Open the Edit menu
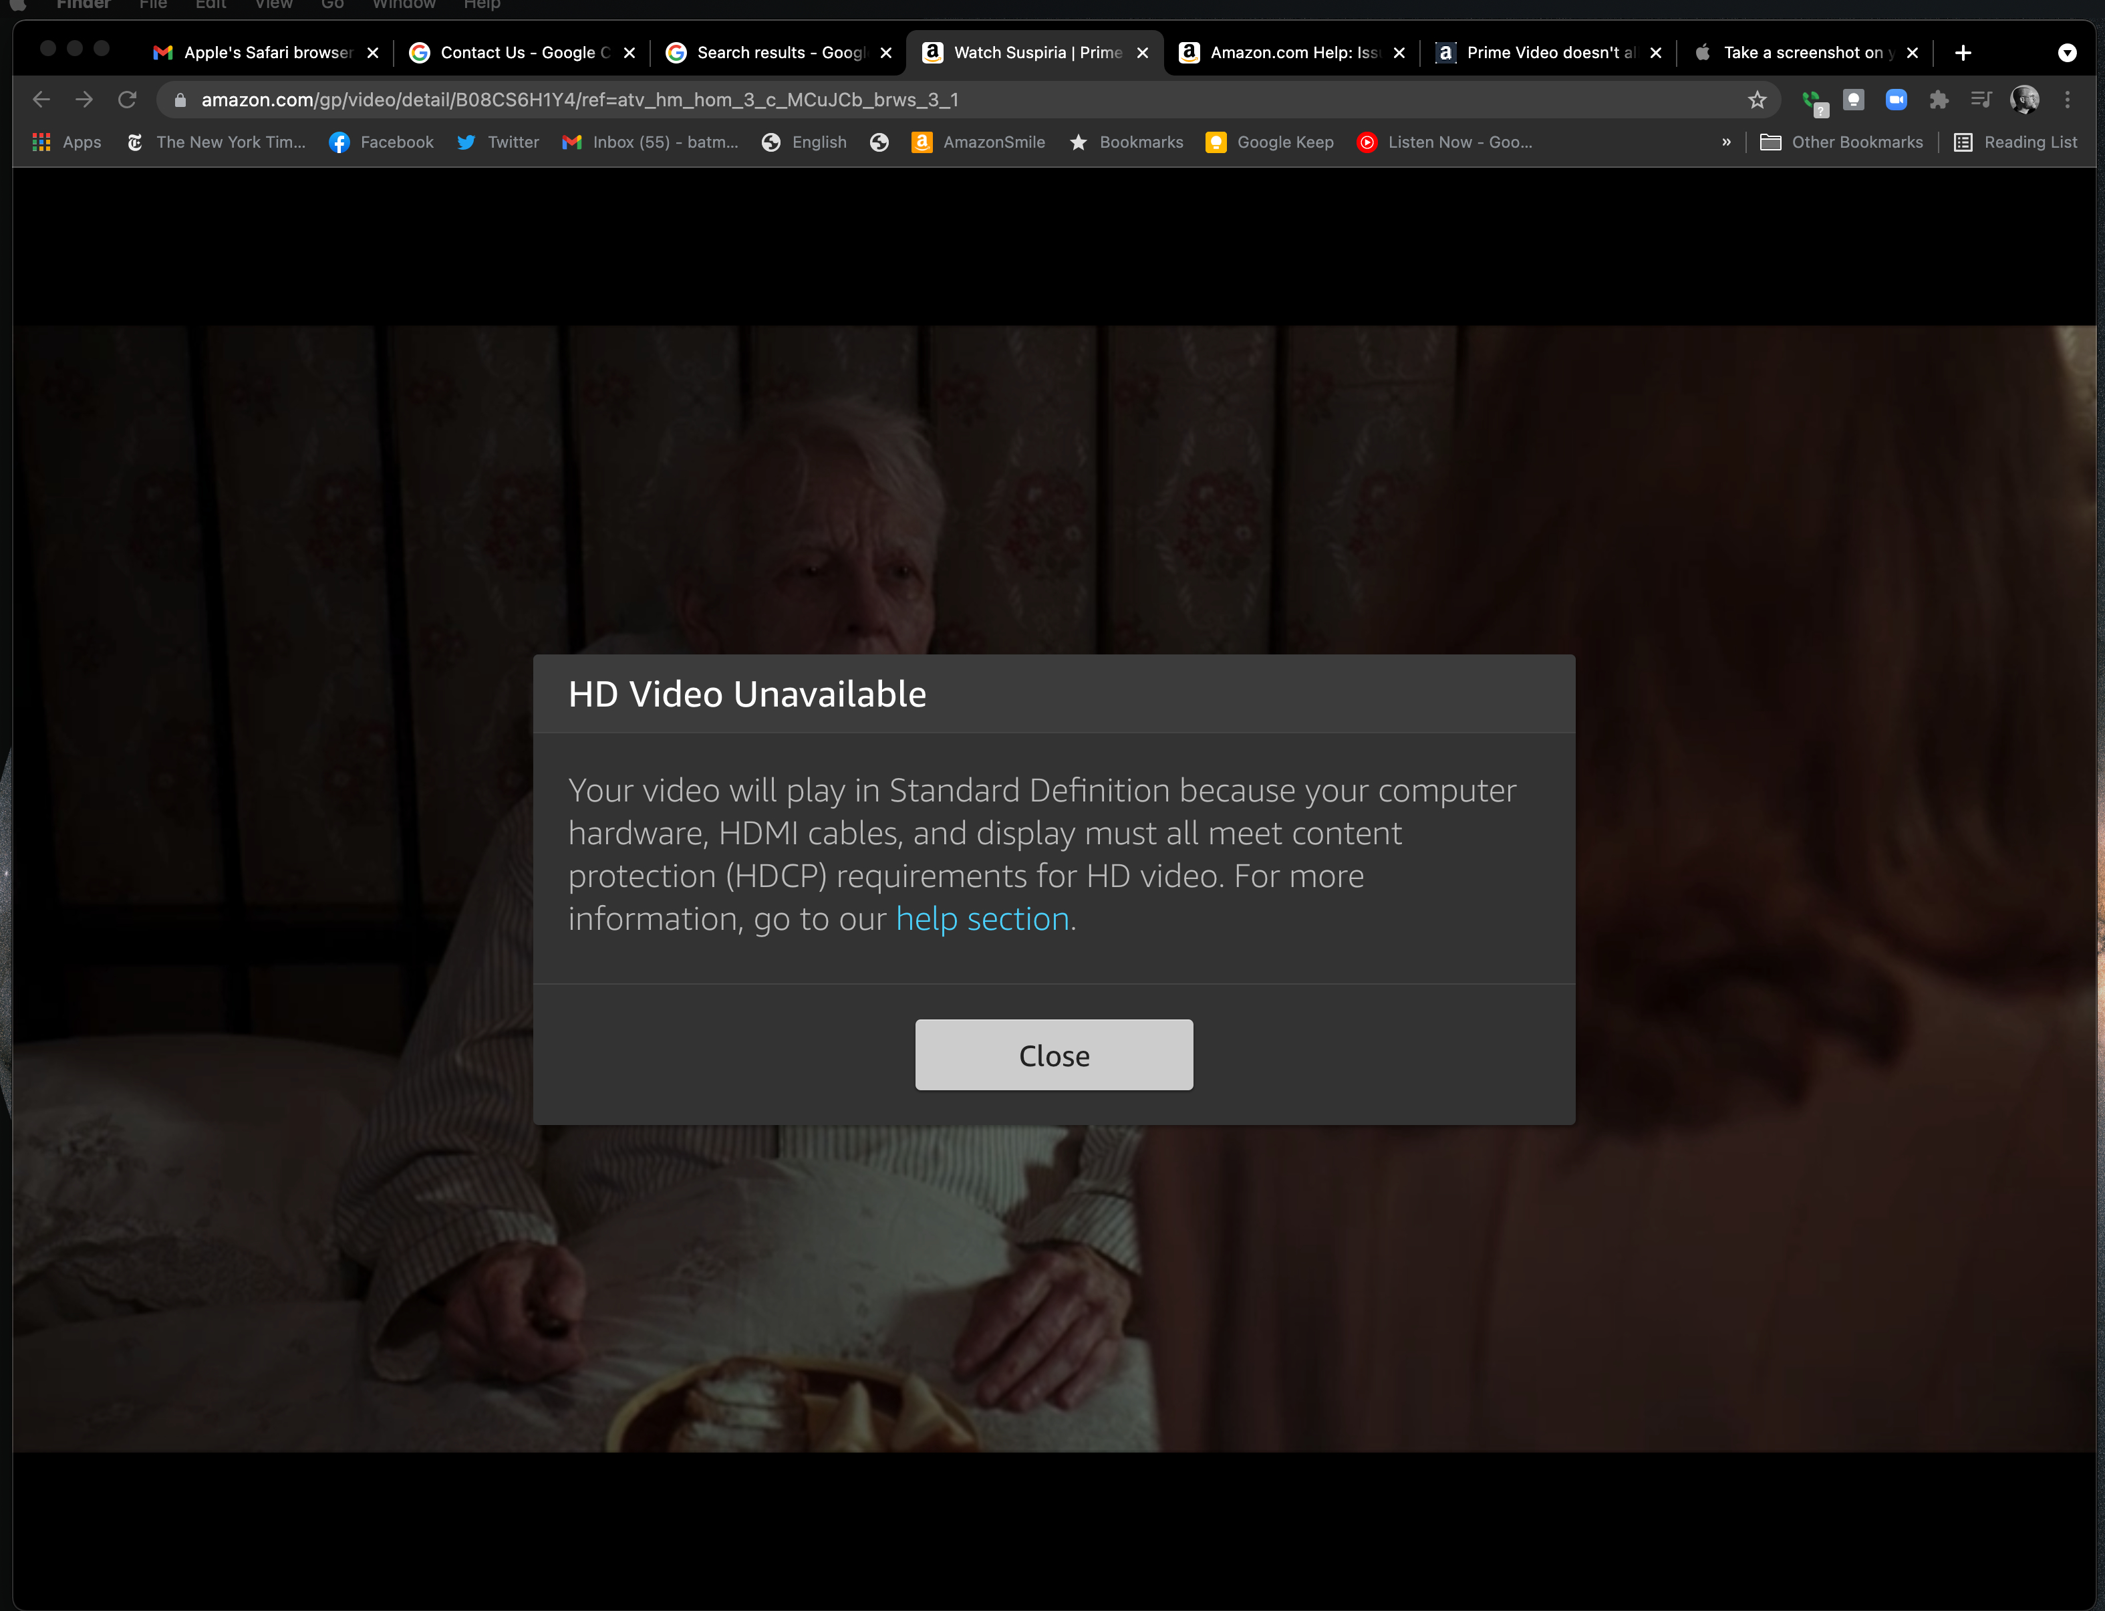Viewport: 2105px width, 1611px height. click(211, 5)
